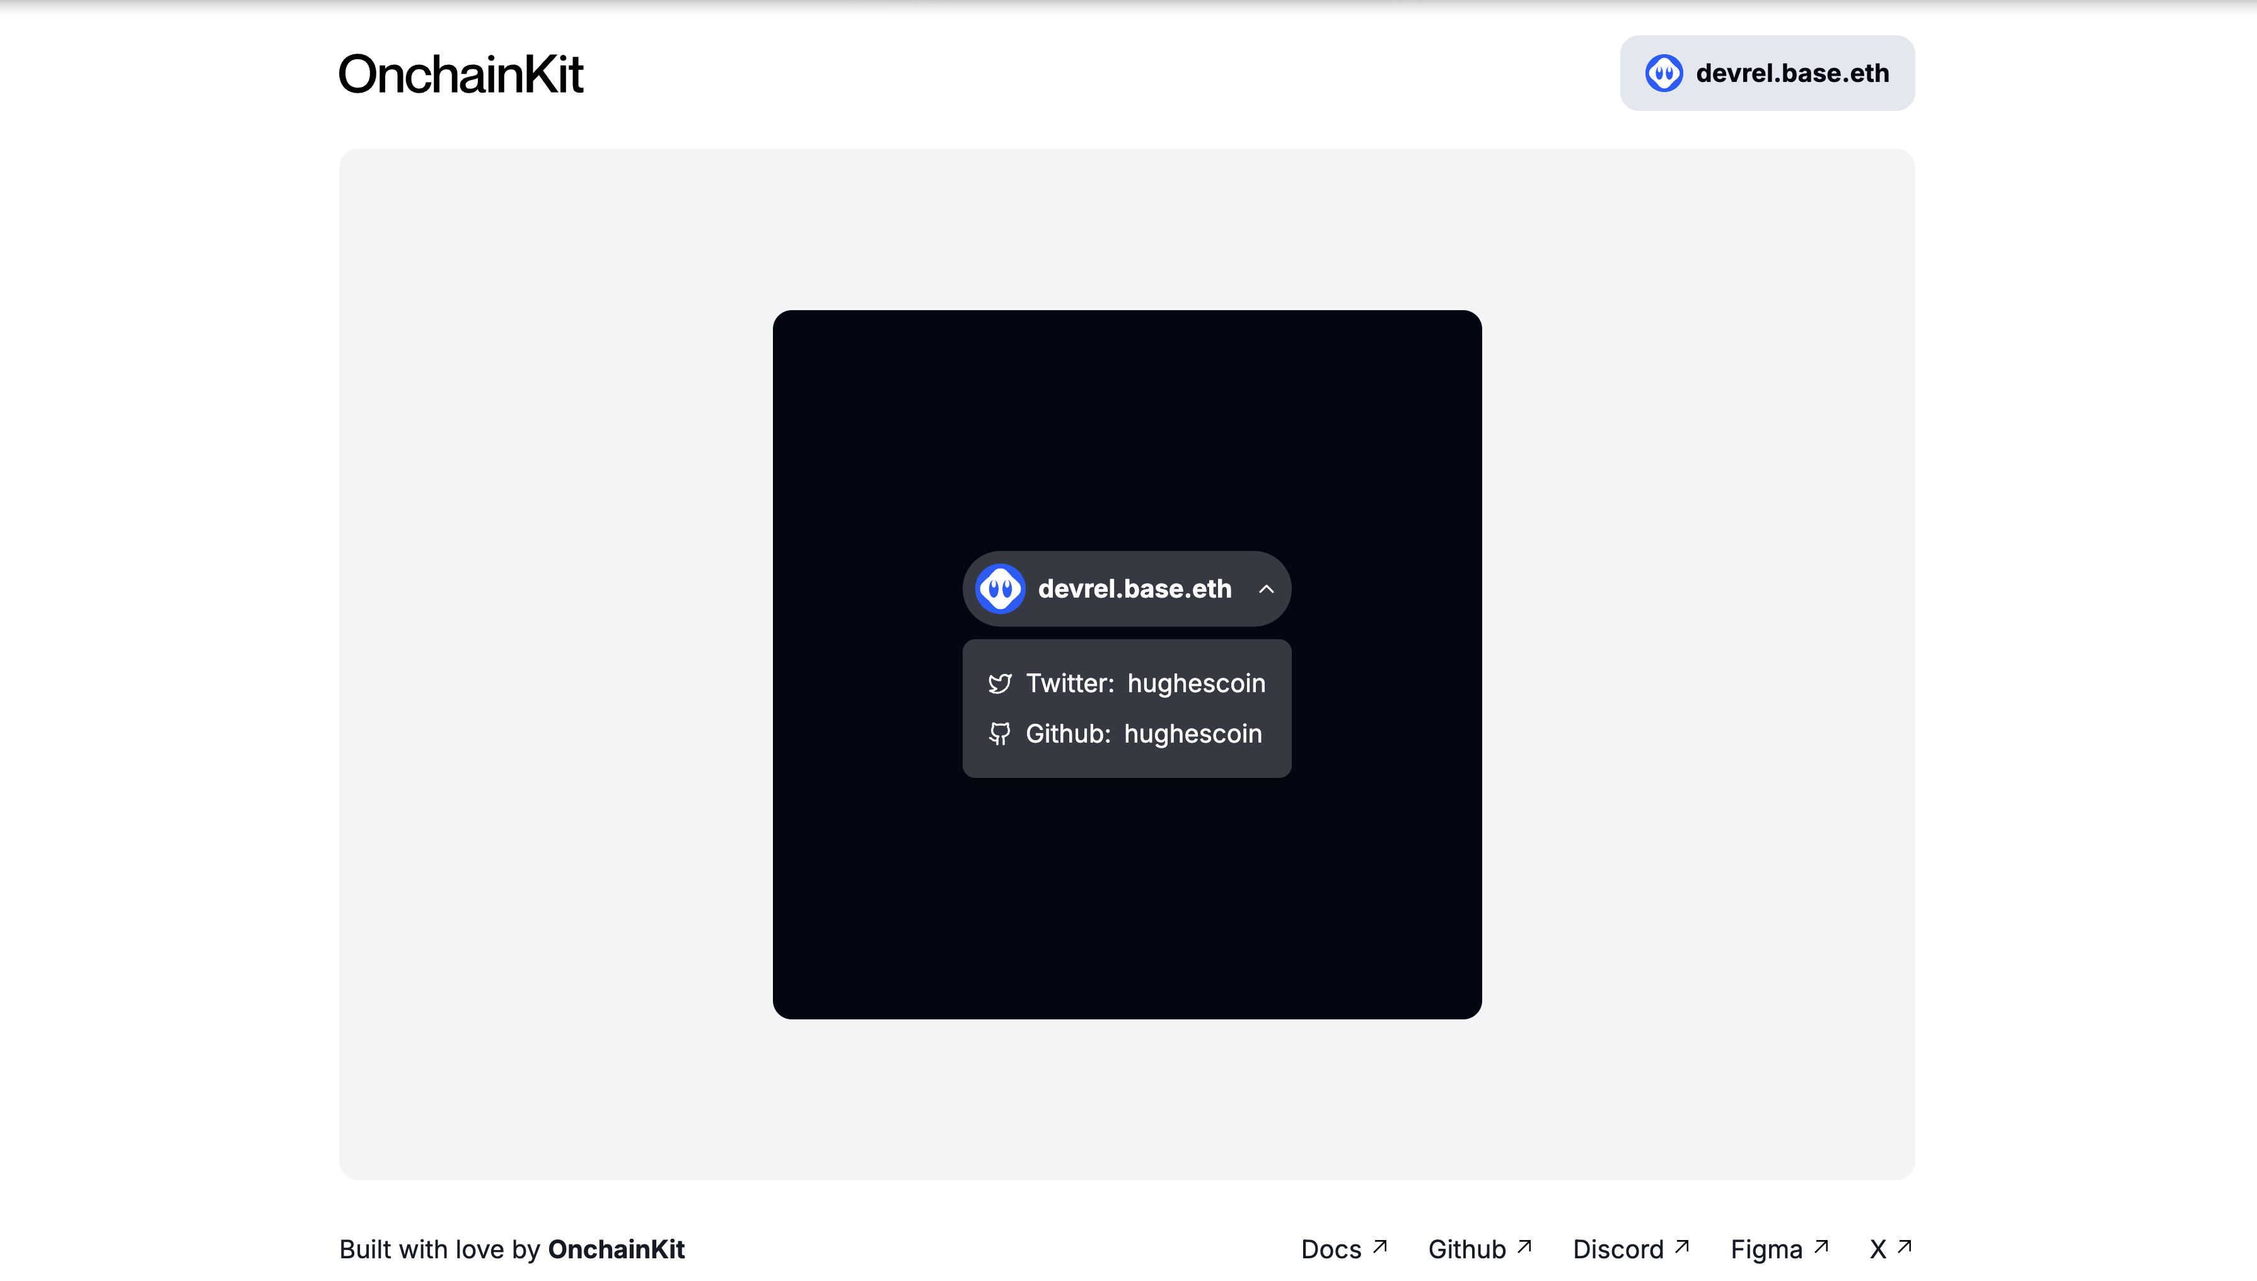
Task: Open the Discord footer link
Action: tap(1631, 1249)
